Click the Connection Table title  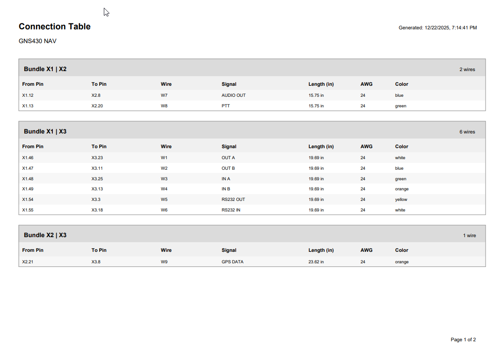point(54,26)
